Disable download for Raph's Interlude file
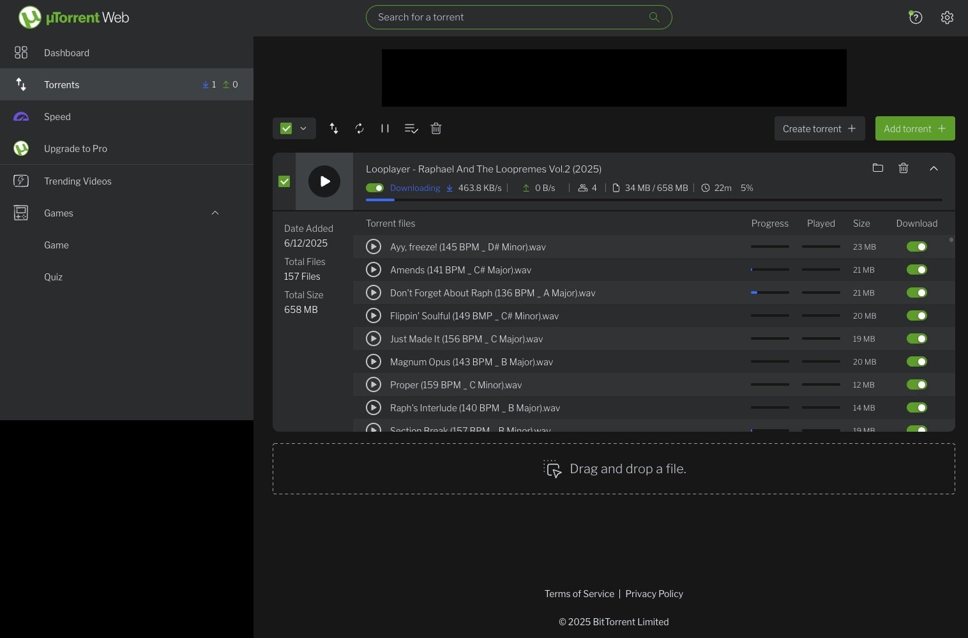 click(x=917, y=407)
